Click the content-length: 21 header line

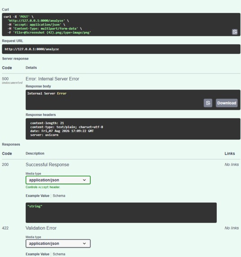tap(47, 123)
